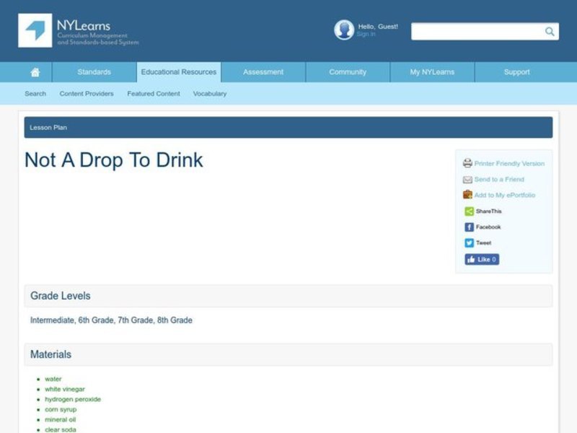Click the search magnifying glass icon

(548, 32)
